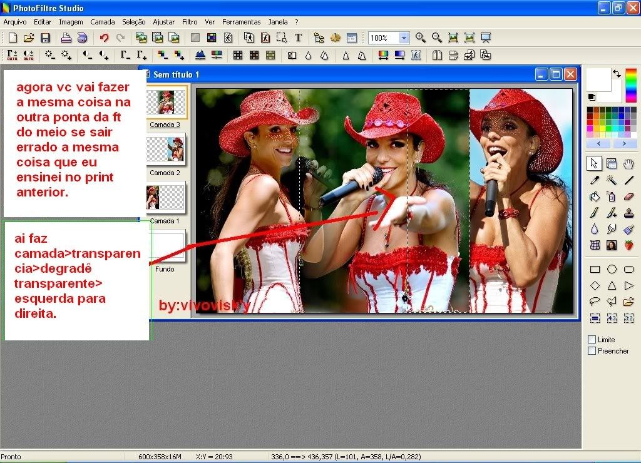Select the magic wand tool

coord(612,180)
